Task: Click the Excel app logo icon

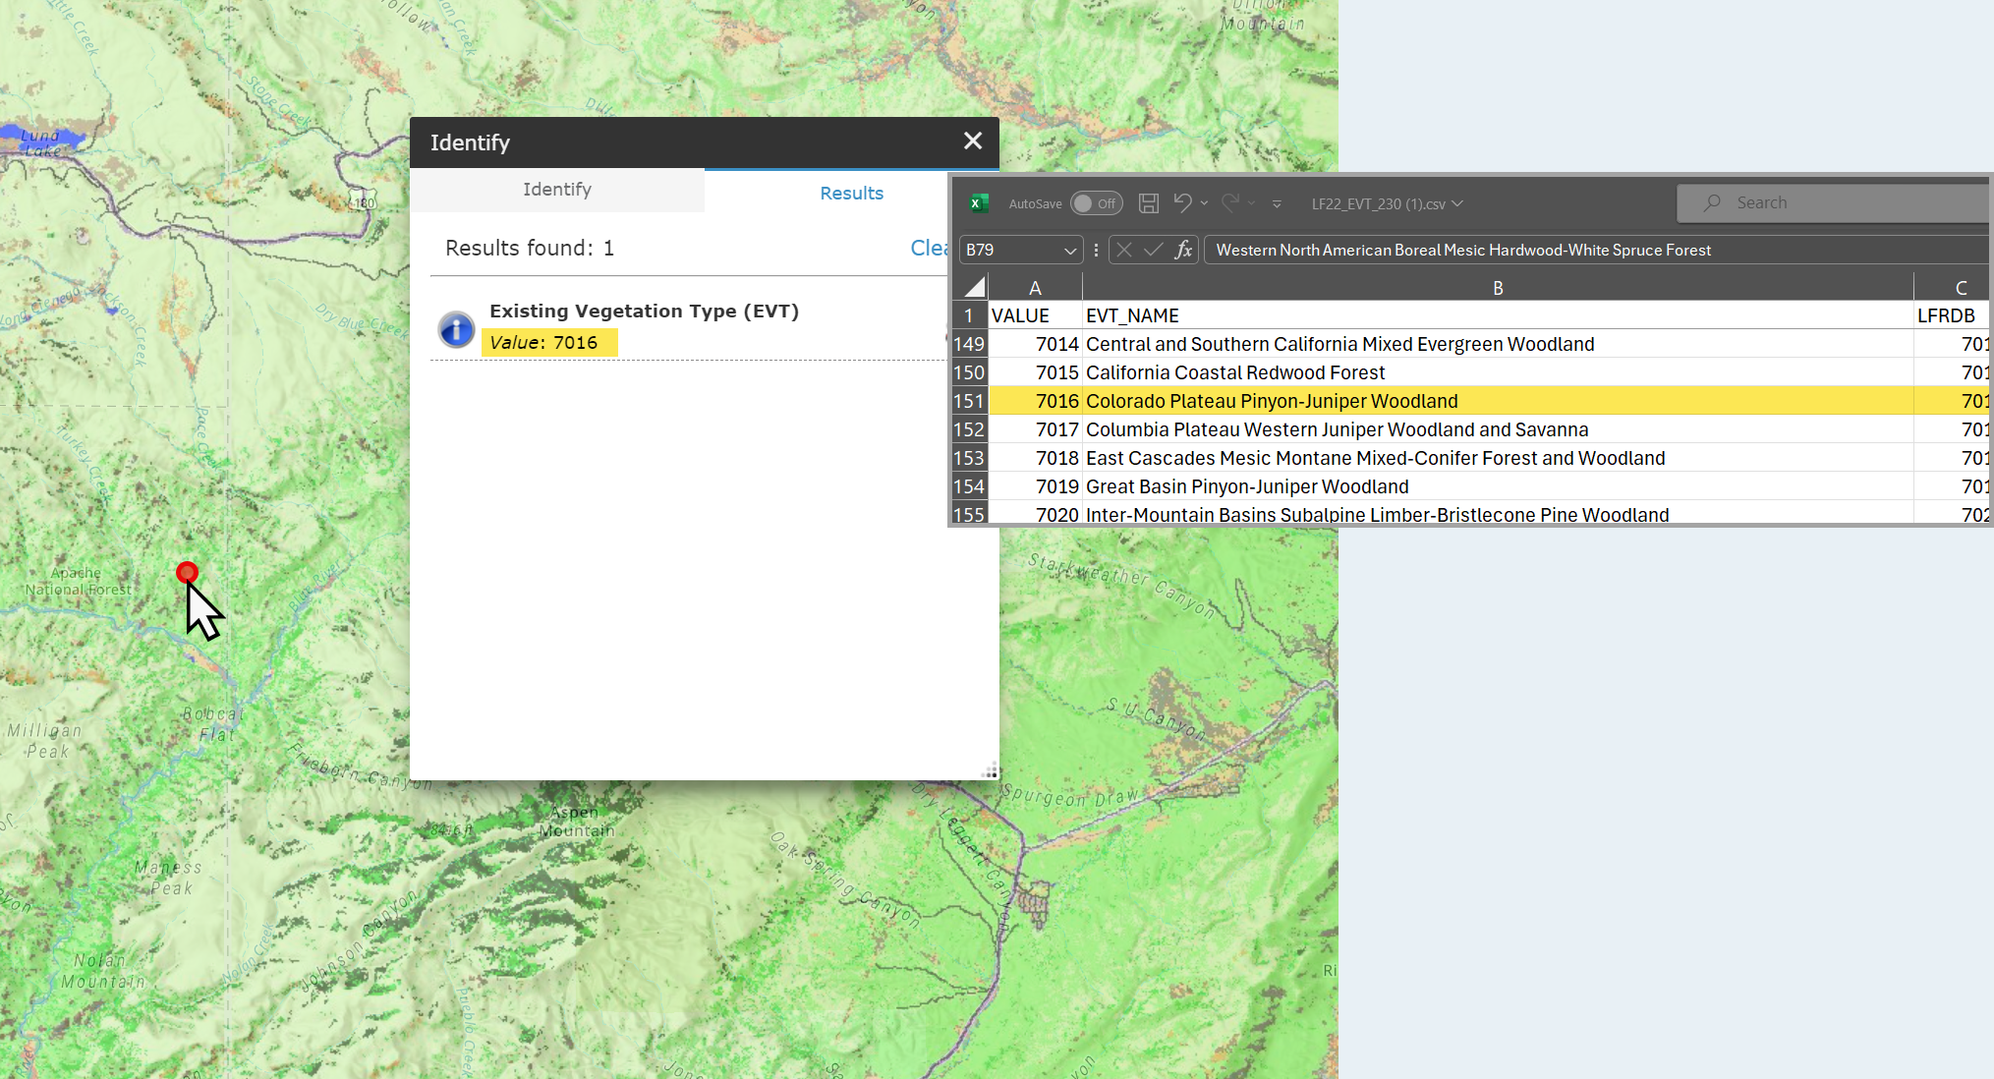Action: pyautogui.click(x=978, y=203)
